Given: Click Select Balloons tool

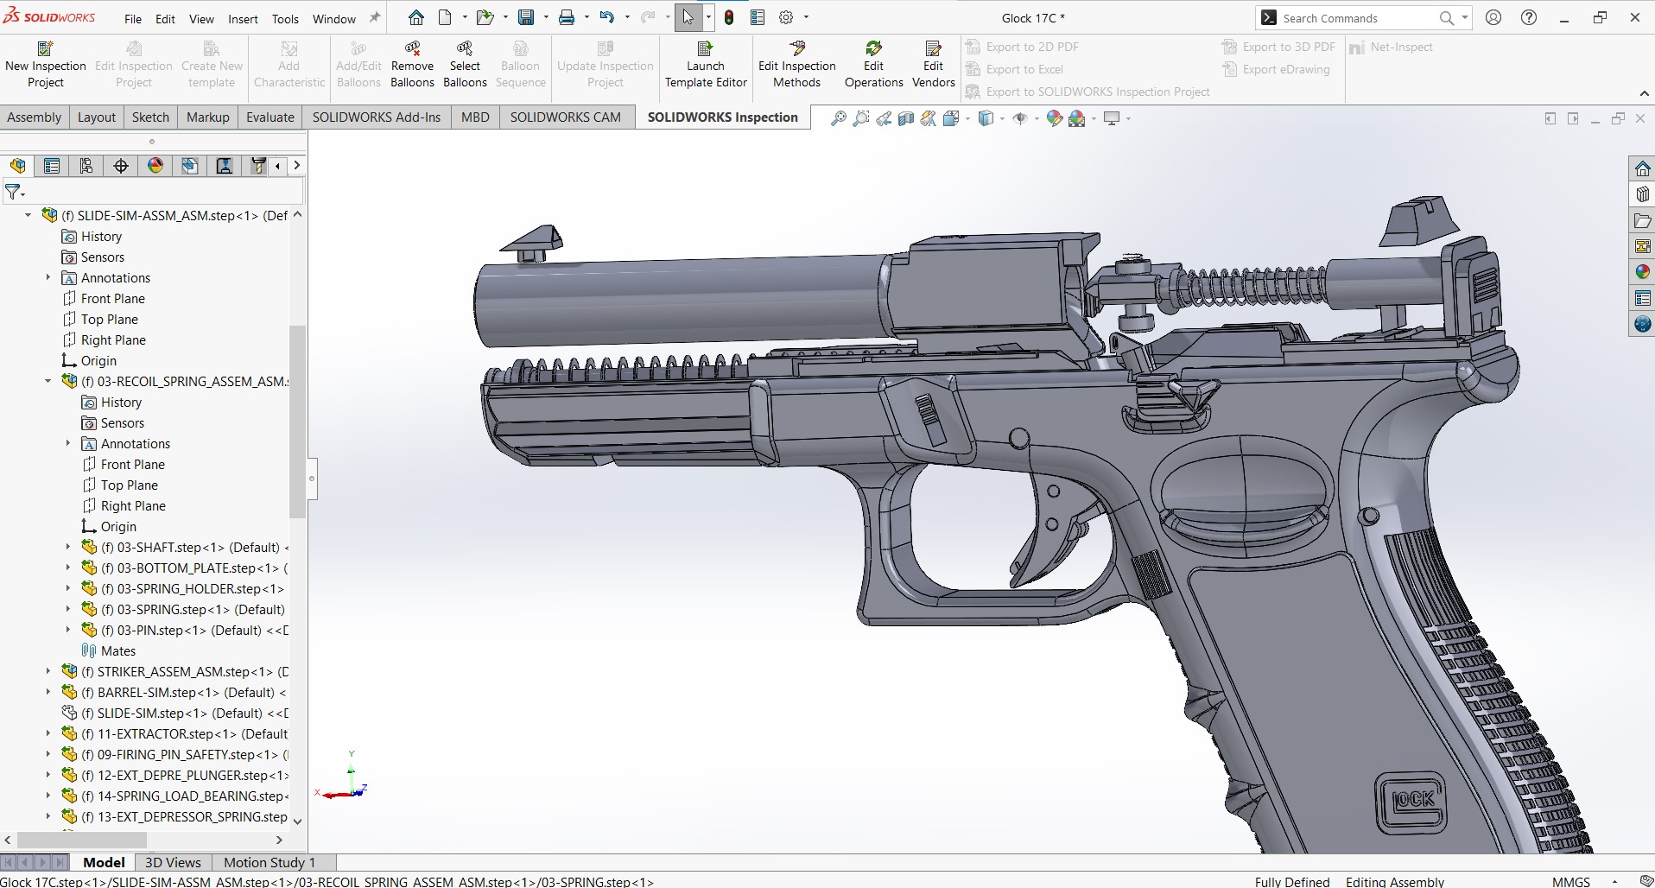Looking at the screenshot, I should point(465,64).
